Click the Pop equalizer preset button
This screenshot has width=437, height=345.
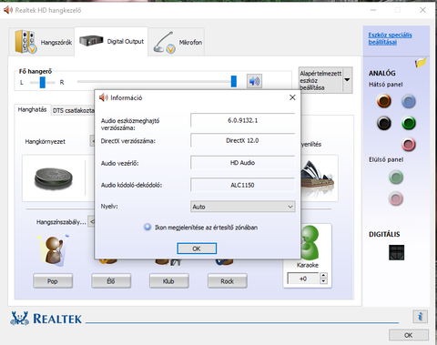[53, 281]
